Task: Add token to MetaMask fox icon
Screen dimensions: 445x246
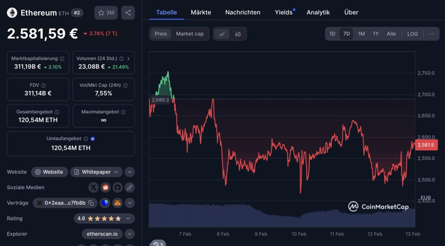Action: (117, 203)
